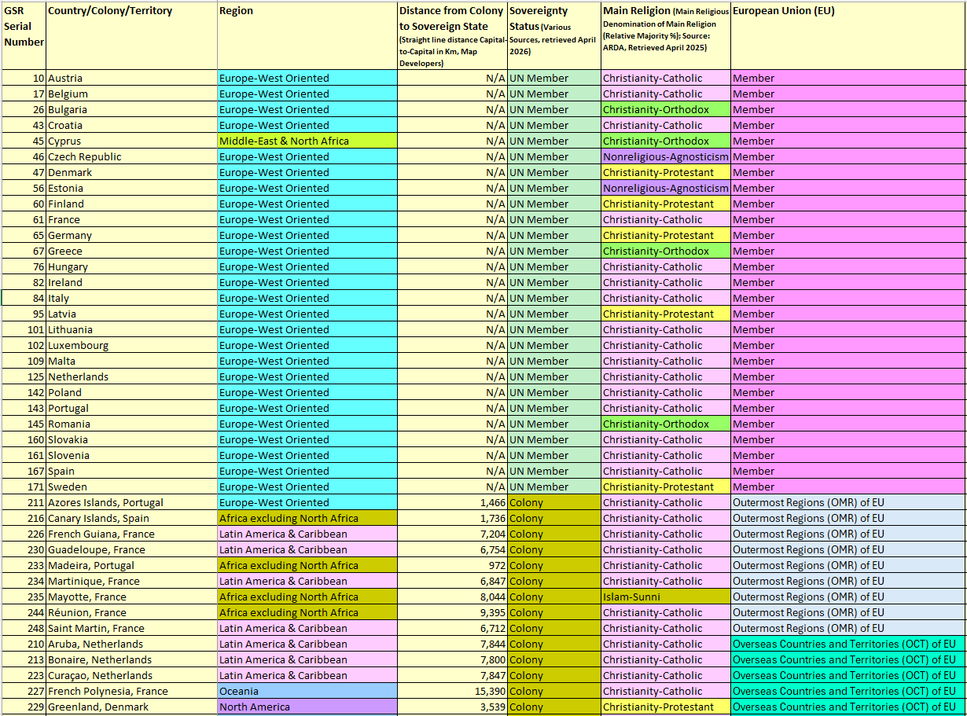Select the Réunion, France cell
The width and height of the screenshot is (967, 716).
(x=131, y=612)
